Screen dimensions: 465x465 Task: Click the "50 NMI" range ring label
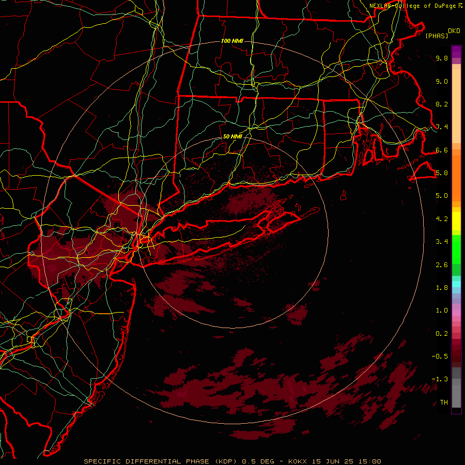(233, 136)
